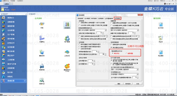Open 生产领料及委外发料超出限额控制方式 dropdown
177x96 pixels.
pos(125,69)
